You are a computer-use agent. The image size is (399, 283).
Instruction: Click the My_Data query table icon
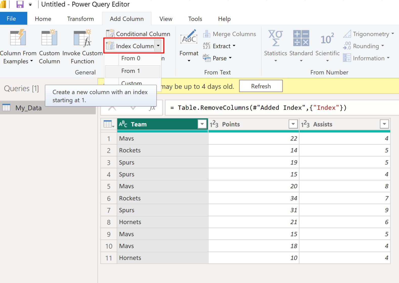pyautogui.click(x=6, y=108)
